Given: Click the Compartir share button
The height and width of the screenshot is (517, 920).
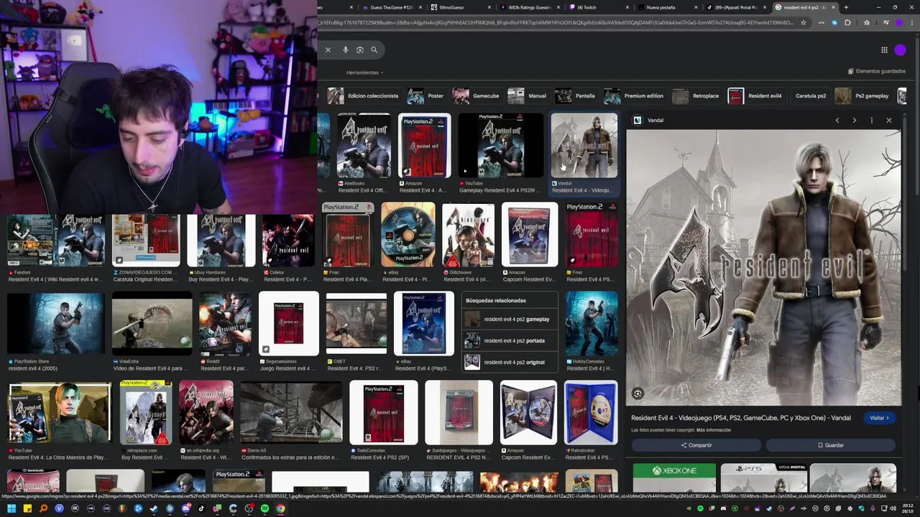Looking at the screenshot, I should pyautogui.click(x=696, y=445).
